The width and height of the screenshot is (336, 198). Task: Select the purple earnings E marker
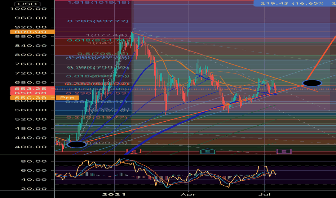(284, 151)
